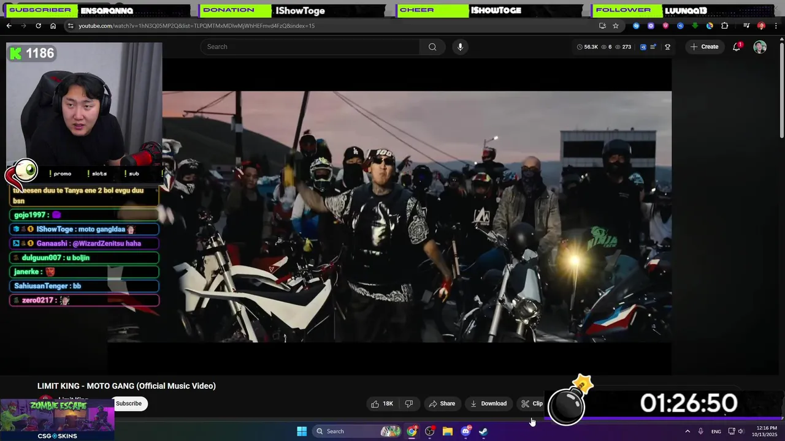This screenshot has height=441, width=785.
Task: Open browser media controls
Action: coord(746,26)
